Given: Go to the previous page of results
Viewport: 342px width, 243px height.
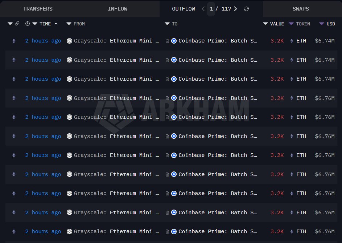Looking at the screenshot, I should 203,9.
